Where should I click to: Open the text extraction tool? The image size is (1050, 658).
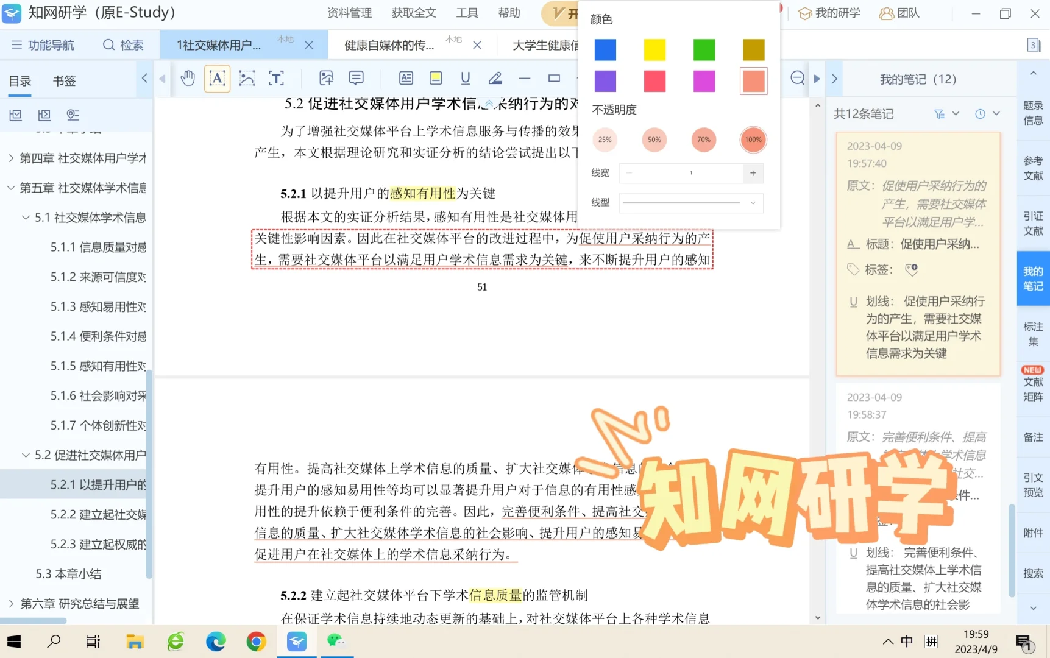pos(276,78)
